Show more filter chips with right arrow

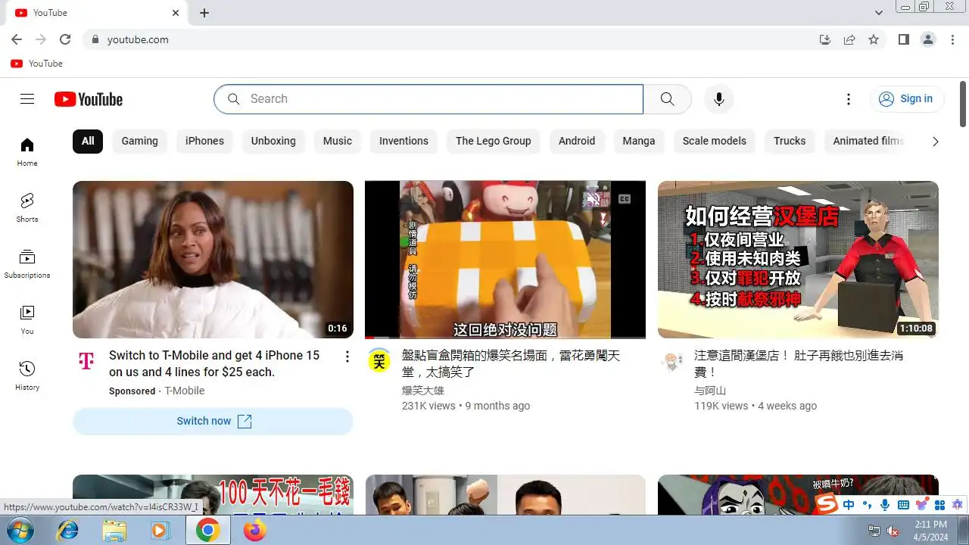tap(935, 142)
